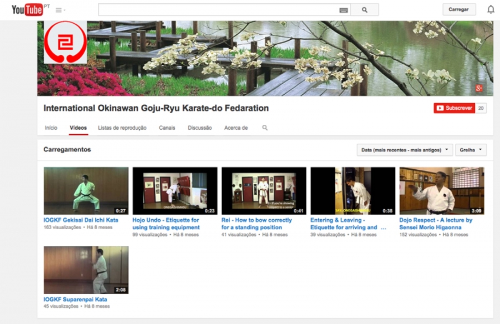Click the IOGKF channel avatar logo

66,43
